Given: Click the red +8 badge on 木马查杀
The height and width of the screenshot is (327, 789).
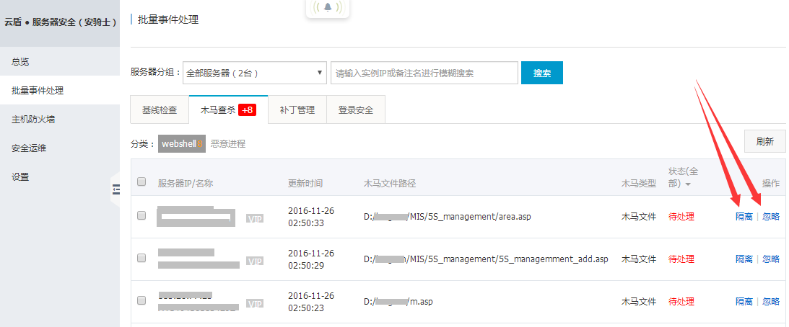Looking at the screenshot, I should tap(247, 110).
